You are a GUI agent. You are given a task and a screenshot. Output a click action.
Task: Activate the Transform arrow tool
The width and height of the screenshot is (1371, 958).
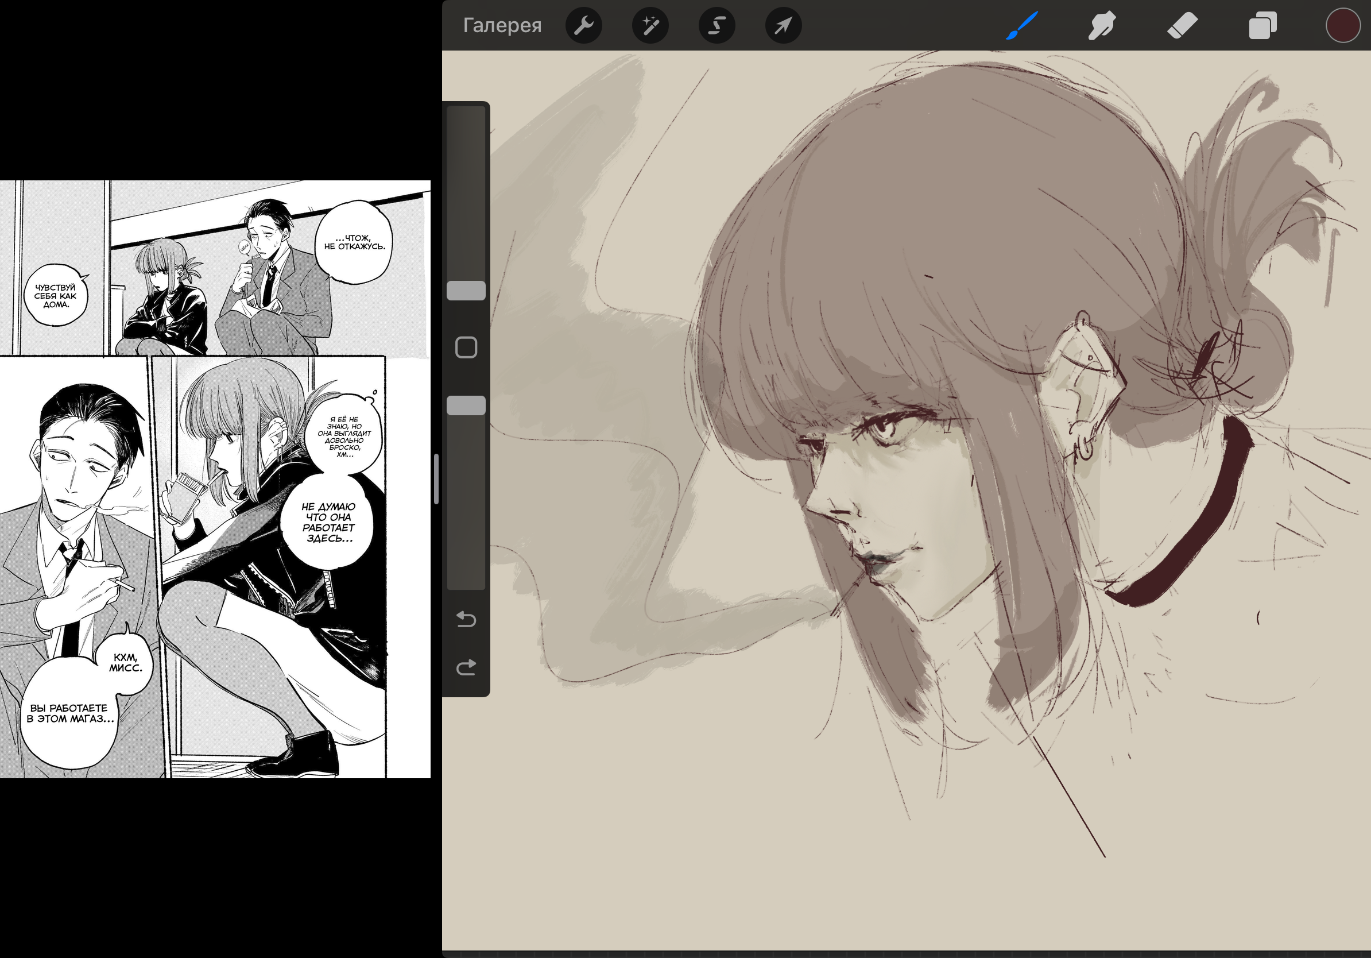tap(783, 26)
